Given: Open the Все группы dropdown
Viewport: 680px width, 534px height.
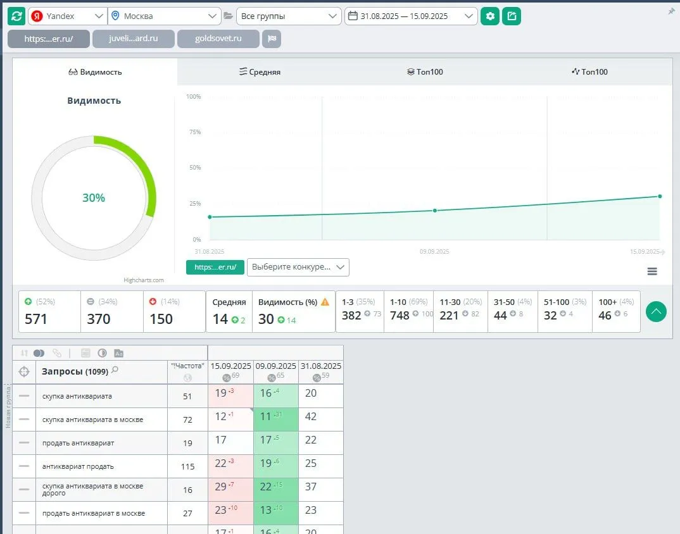Looking at the screenshot, I should click(289, 16).
